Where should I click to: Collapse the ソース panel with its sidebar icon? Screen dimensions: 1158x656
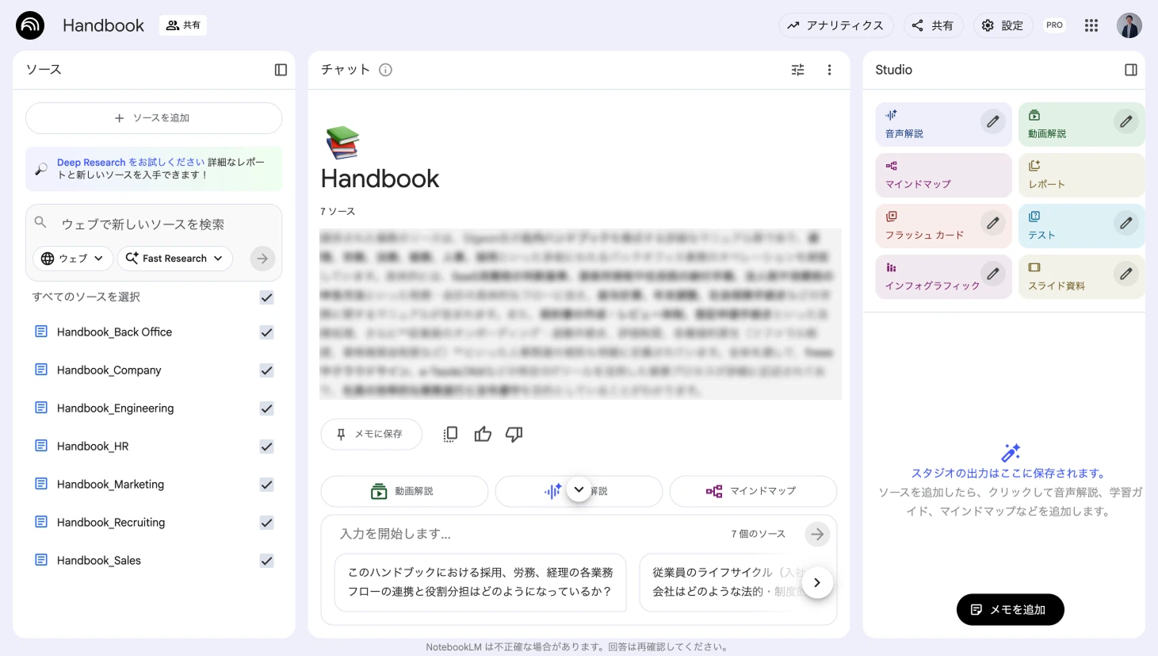(281, 70)
